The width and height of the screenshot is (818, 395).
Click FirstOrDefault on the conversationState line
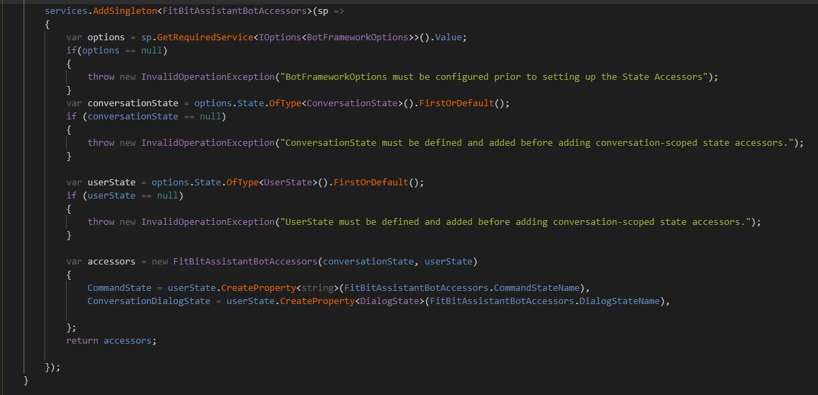coord(455,103)
